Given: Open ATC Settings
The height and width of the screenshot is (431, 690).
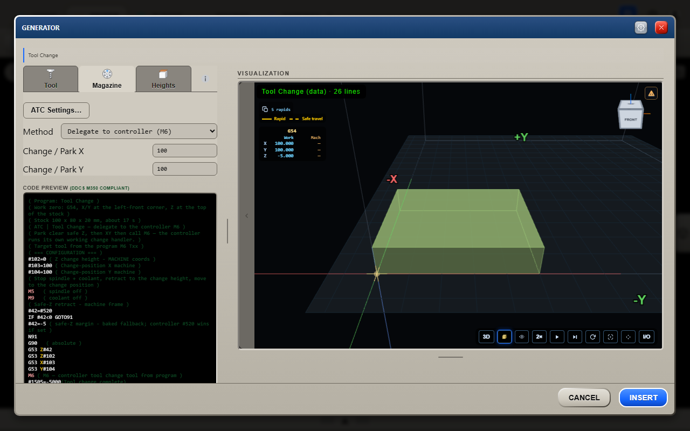Looking at the screenshot, I should pyautogui.click(x=56, y=110).
